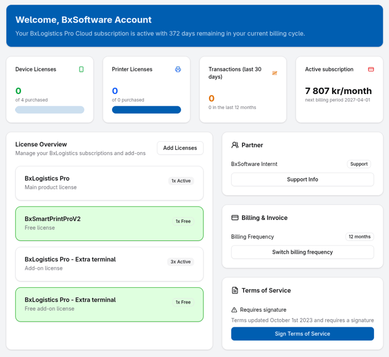Open Support Info
Screen dimensions: 389x357
pos(302,179)
